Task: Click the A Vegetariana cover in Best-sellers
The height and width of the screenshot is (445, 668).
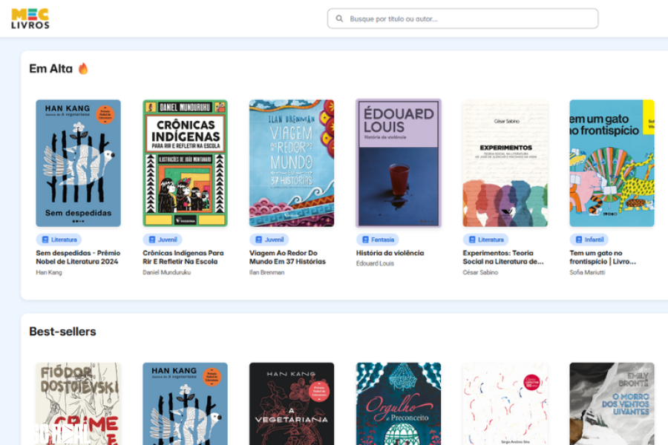Action: (292, 403)
